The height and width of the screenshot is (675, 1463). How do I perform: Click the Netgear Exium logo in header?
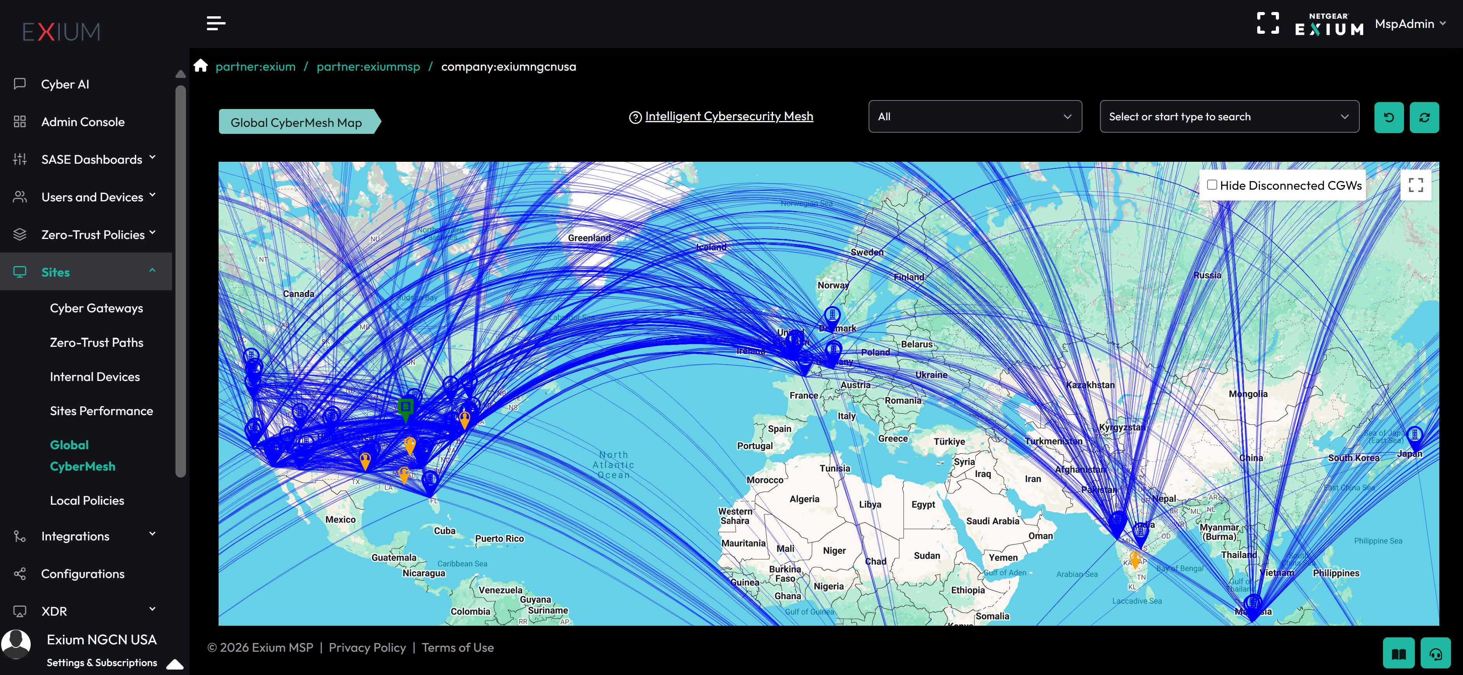coord(1328,24)
